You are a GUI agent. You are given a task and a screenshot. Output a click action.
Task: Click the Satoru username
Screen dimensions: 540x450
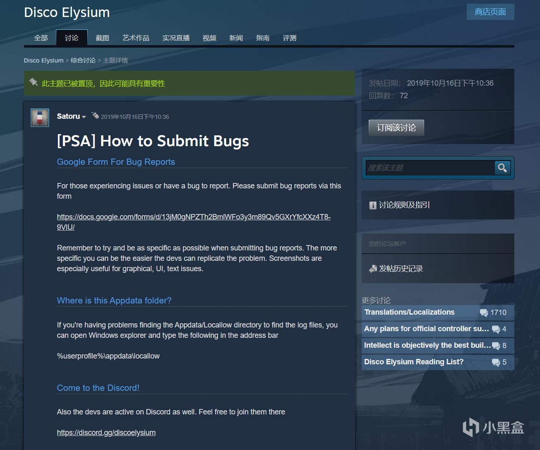(68, 116)
